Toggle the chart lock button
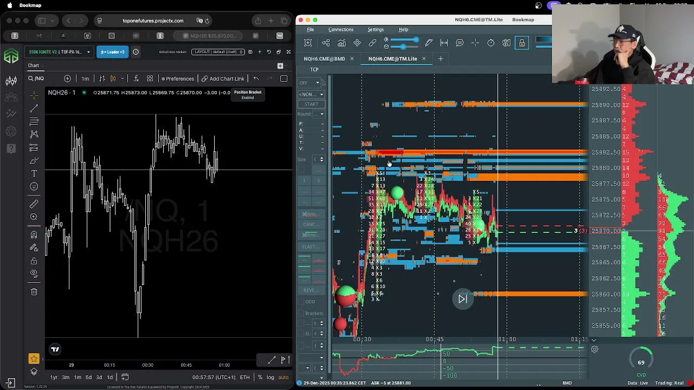 point(522,43)
